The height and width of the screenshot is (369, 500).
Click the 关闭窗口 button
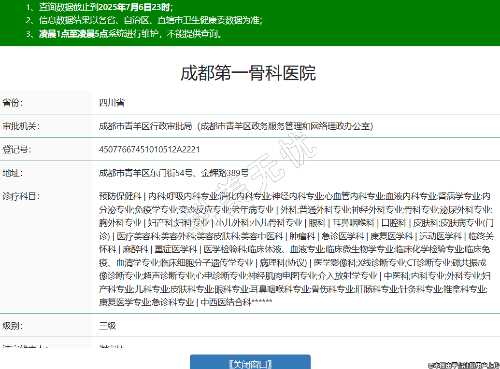click(x=250, y=363)
